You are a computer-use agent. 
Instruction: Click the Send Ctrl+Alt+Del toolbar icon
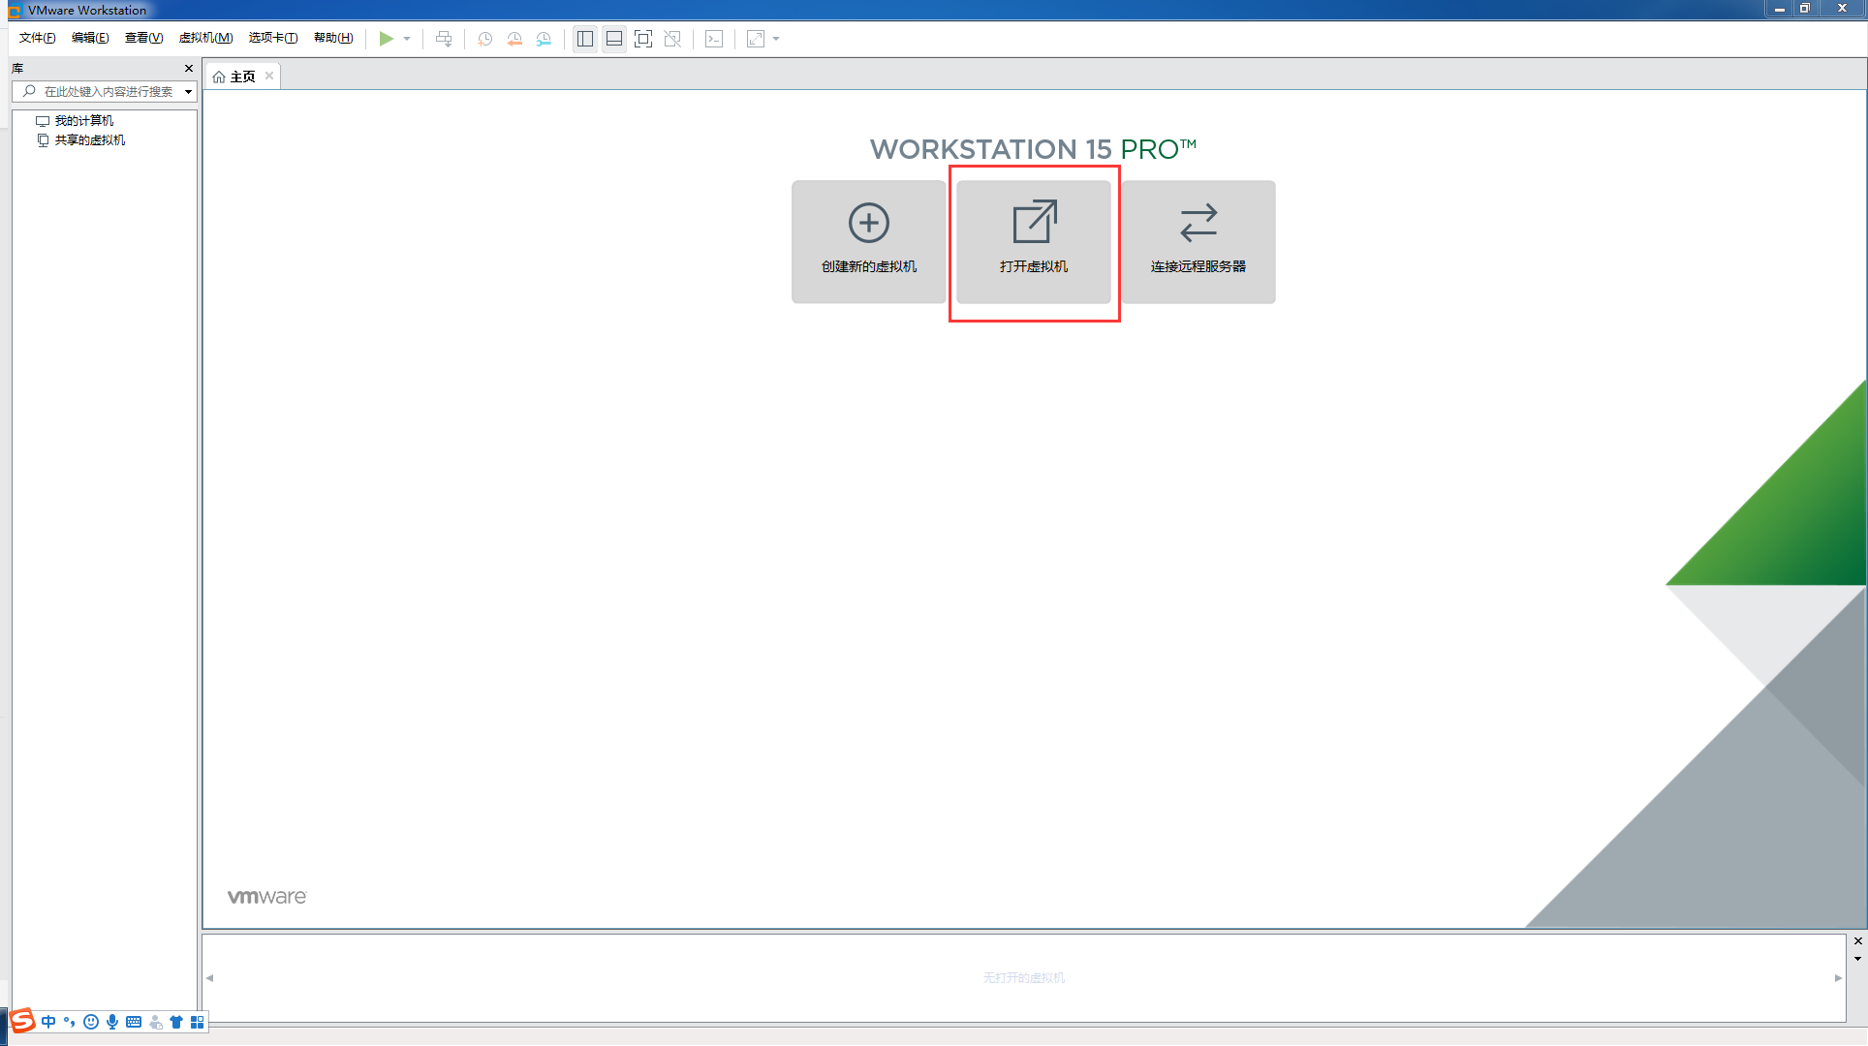444,39
